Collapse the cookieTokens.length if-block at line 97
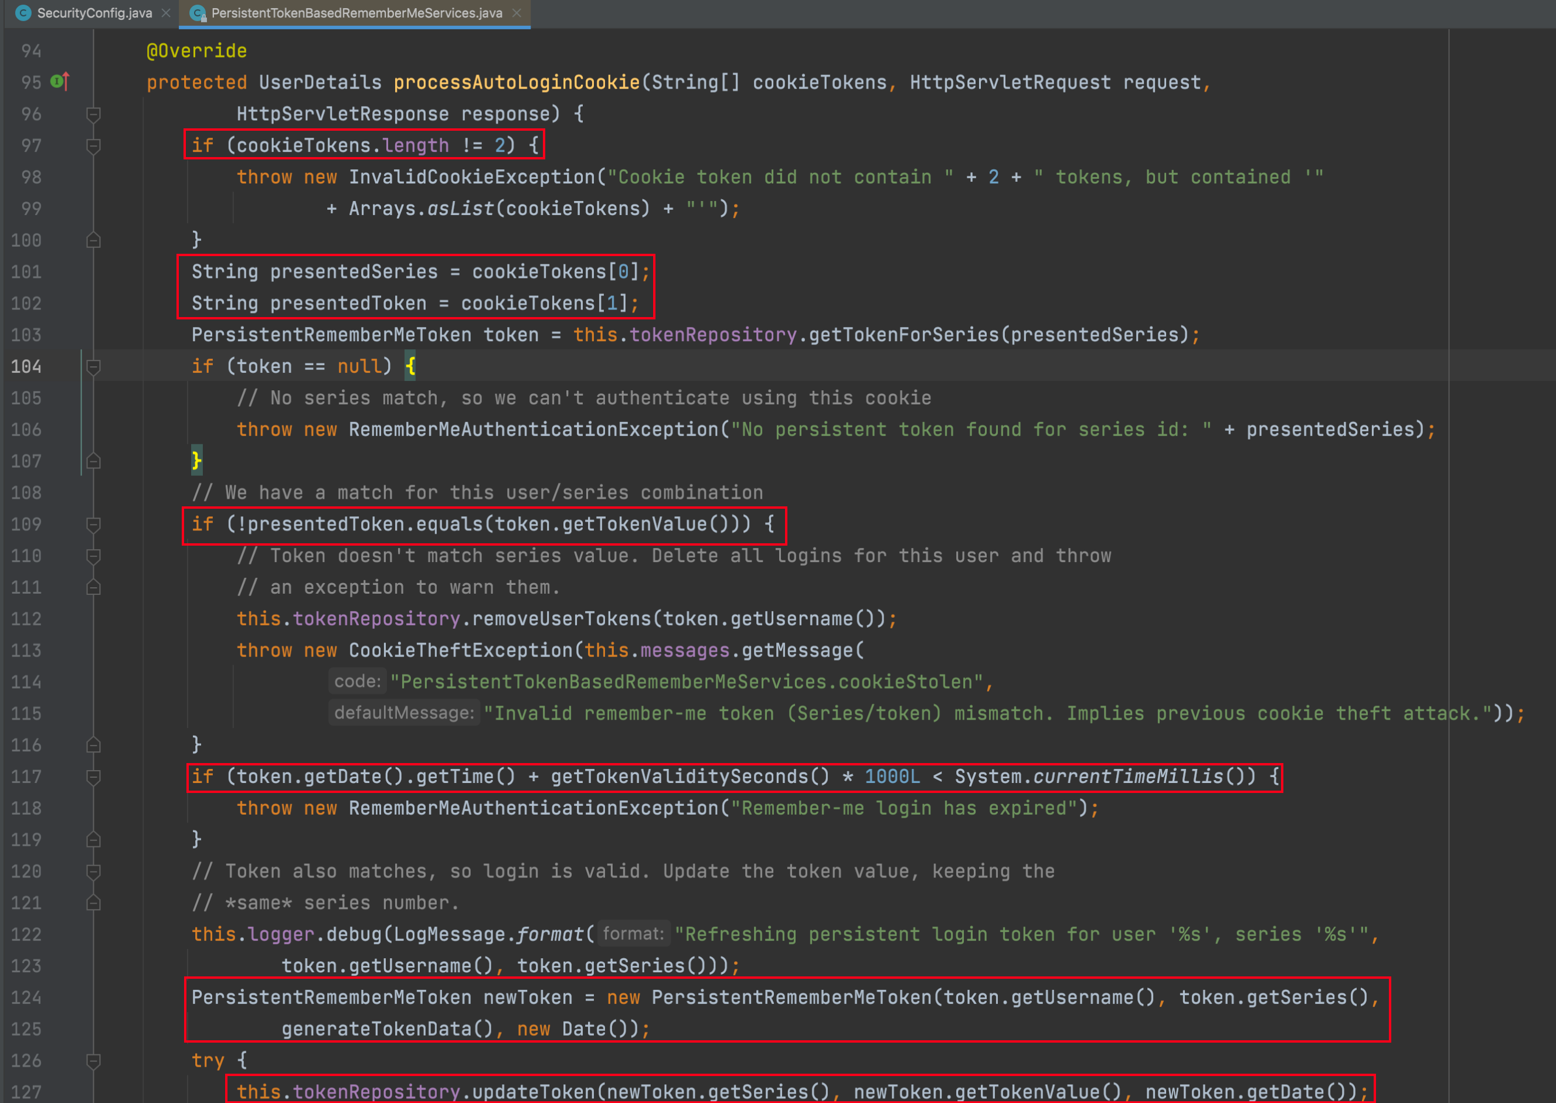Viewport: 1556px width, 1103px height. (x=94, y=145)
